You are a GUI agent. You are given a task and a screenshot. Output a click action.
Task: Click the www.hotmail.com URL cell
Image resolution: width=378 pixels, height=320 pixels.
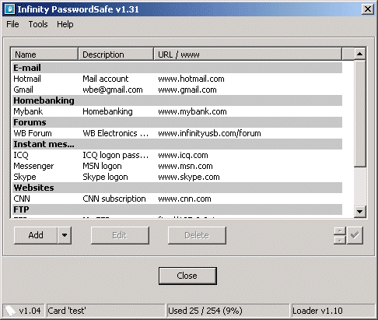[x=191, y=79]
